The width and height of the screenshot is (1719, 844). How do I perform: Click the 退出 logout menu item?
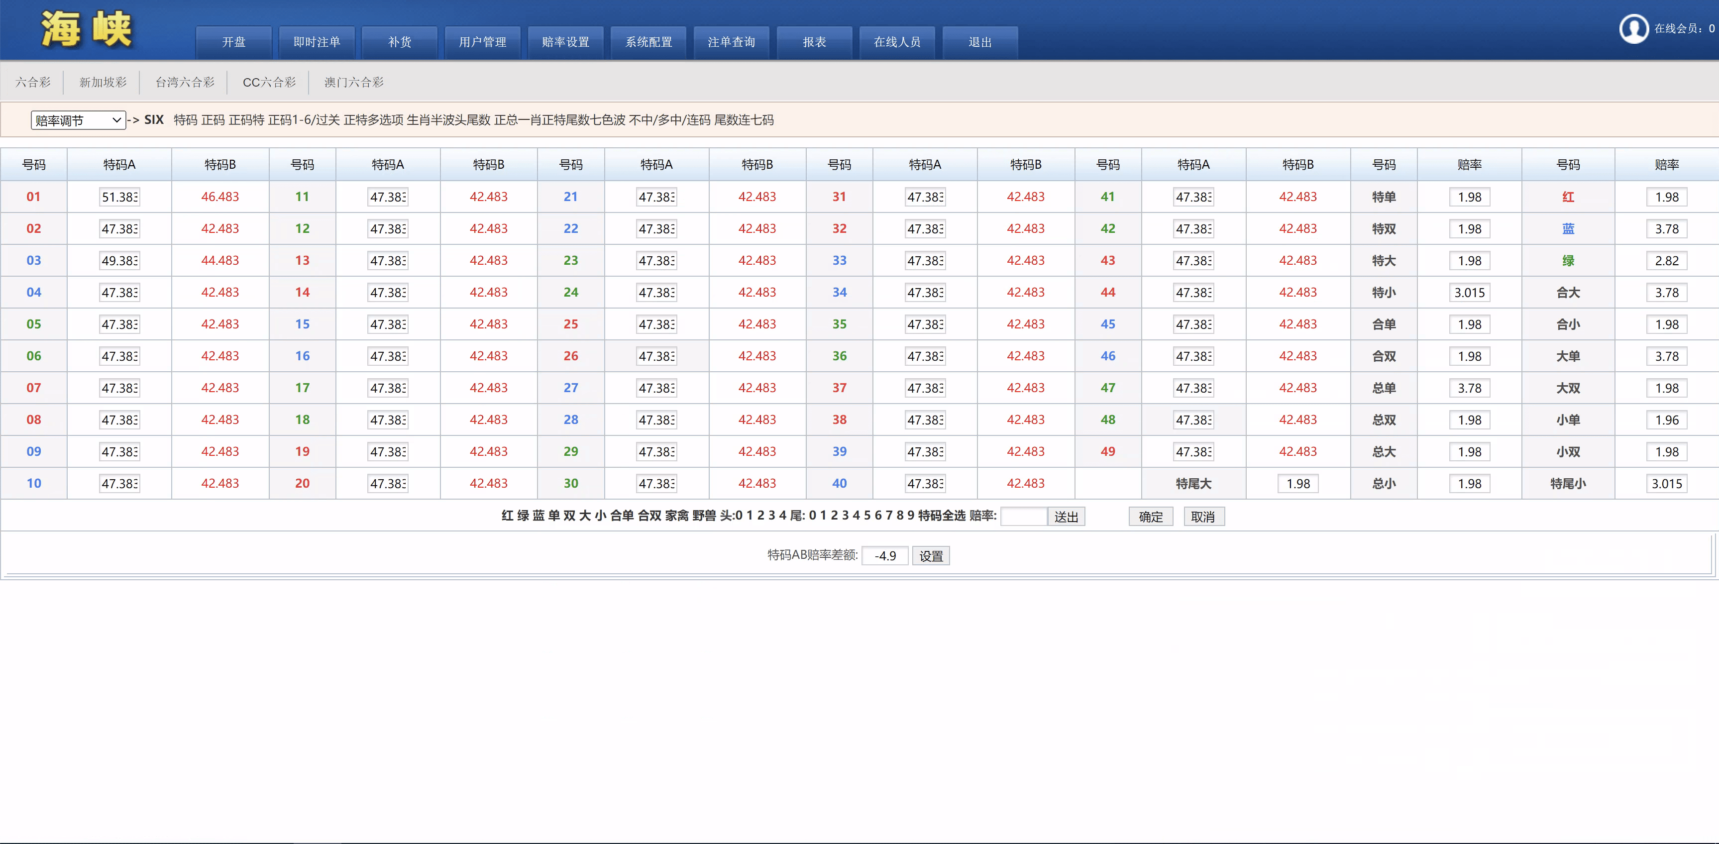979,42
